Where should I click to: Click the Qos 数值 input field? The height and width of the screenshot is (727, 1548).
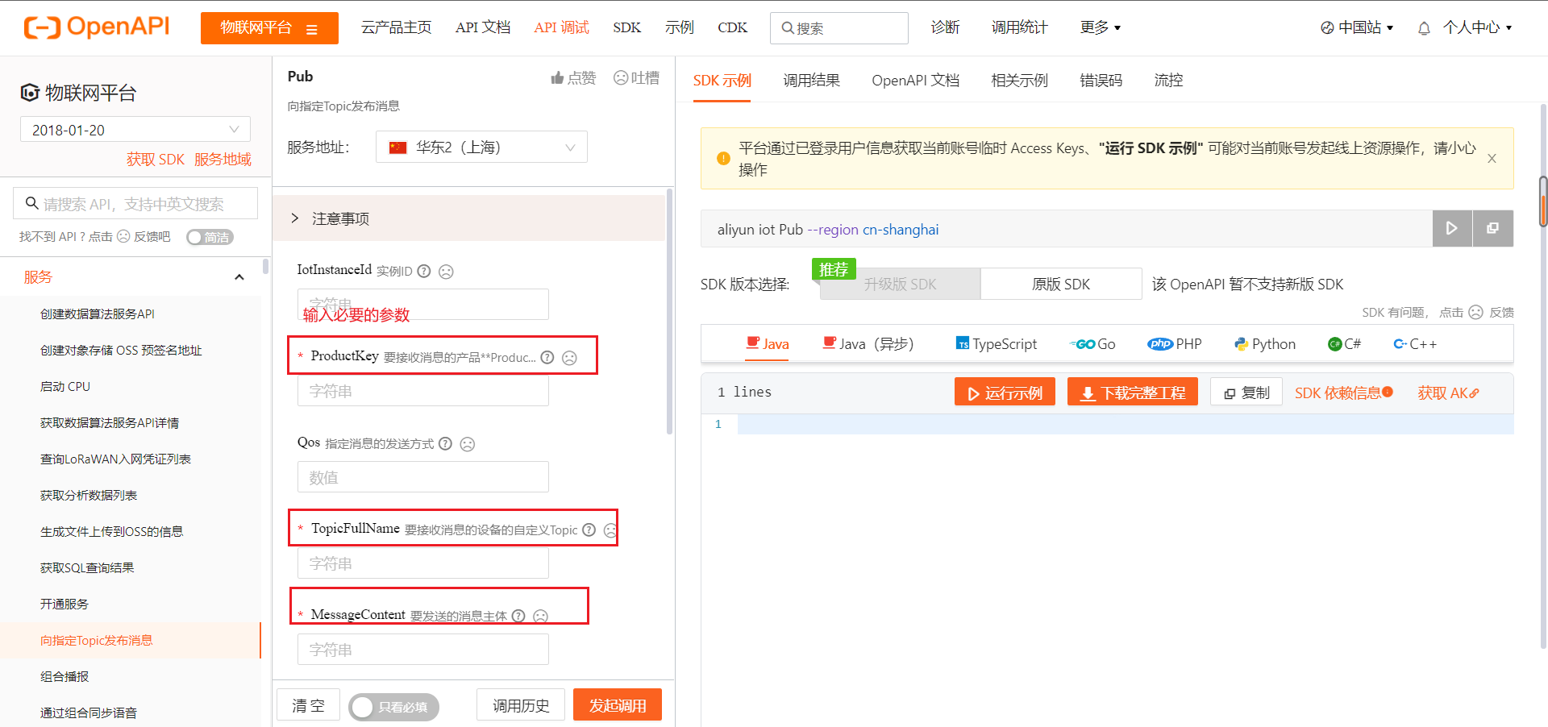pyautogui.click(x=423, y=477)
